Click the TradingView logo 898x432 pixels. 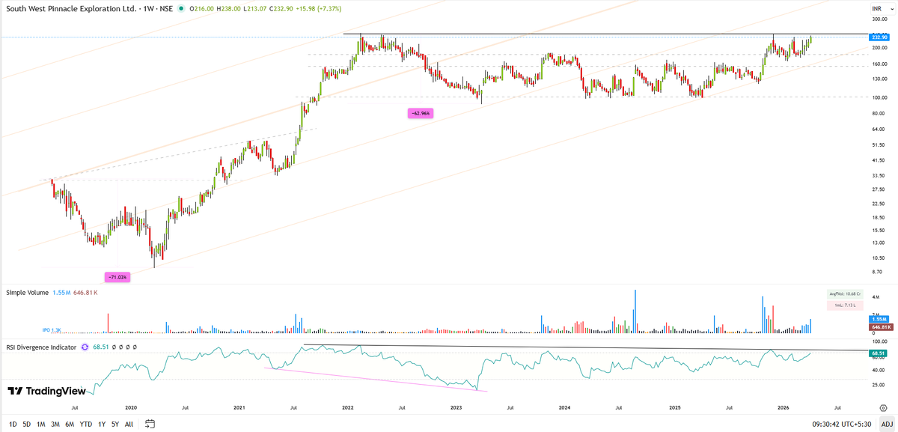(x=46, y=391)
